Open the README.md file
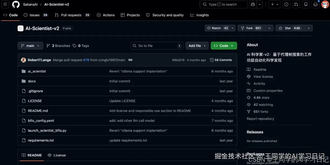The image size is (330, 165). pyautogui.click(x=38, y=111)
